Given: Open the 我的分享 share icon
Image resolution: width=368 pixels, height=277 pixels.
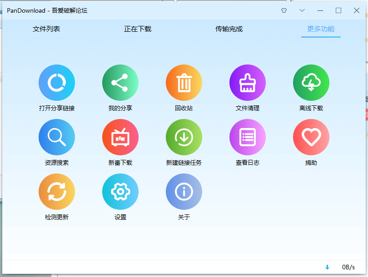Looking at the screenshot, I should coord(120,83).
